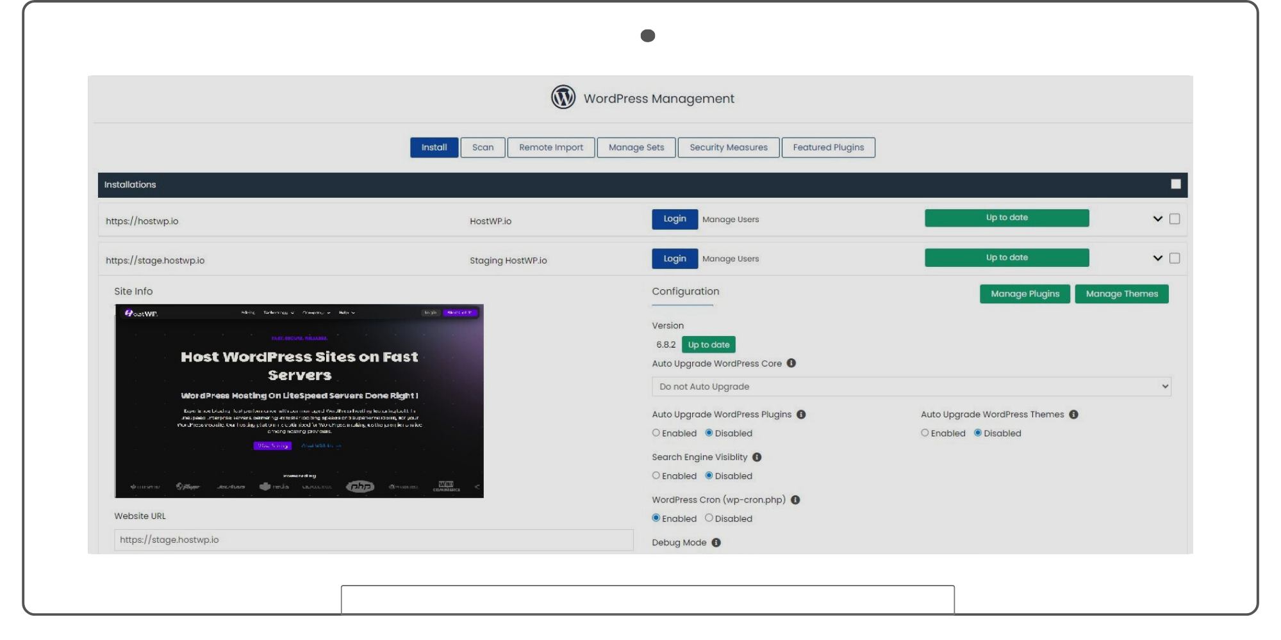
Task: Click the info icon beside Auto Upgrade WordPress Themes
Action: pos(1073,414)
